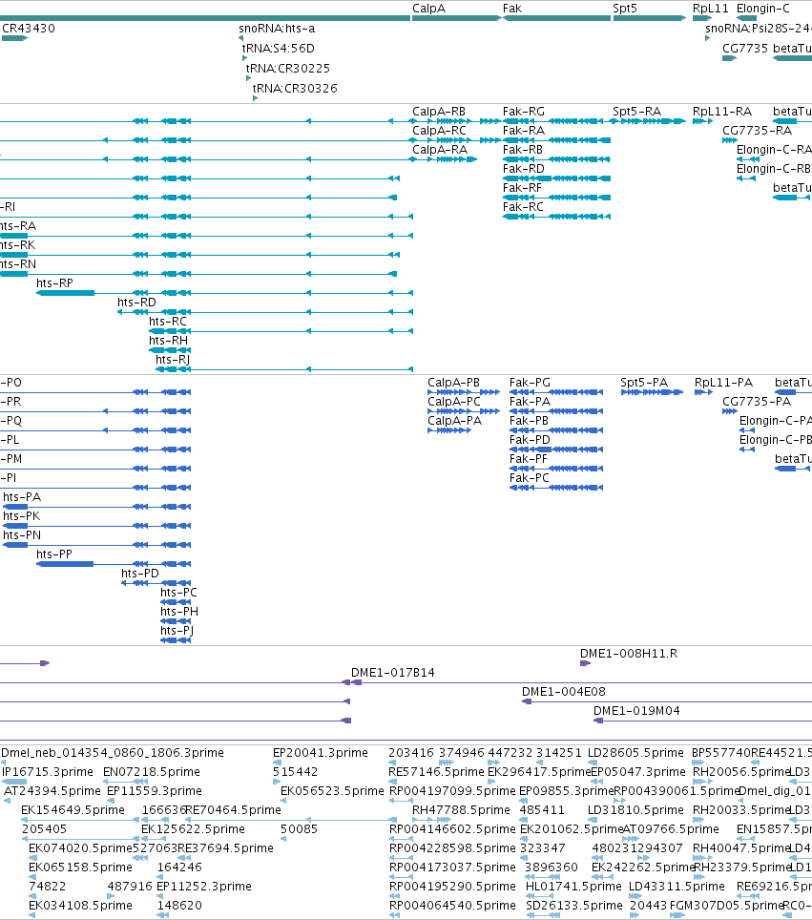This screenshot has height=920, width=812.
Task: Click the CalpA-RB transcript label
Action: click(x=439, y=112)
